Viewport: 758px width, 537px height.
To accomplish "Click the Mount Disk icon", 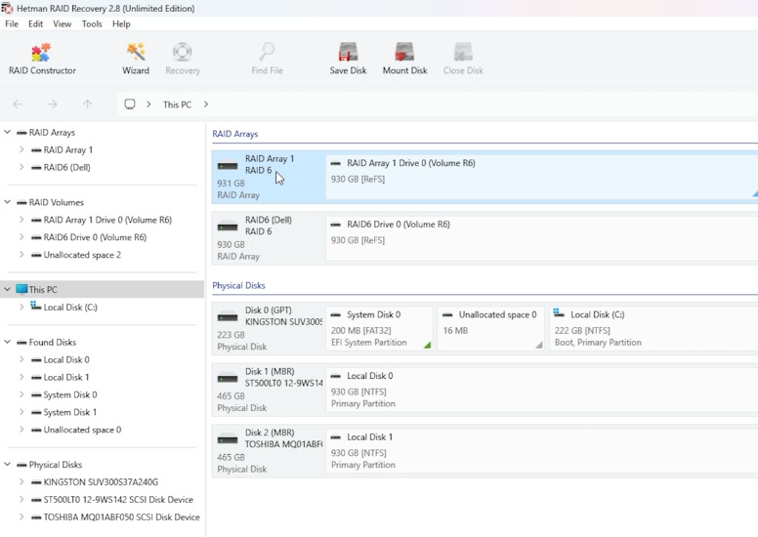I will [x=404, y=52].
